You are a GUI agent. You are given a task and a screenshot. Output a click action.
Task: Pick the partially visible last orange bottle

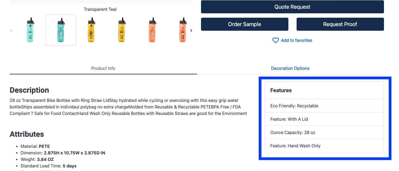click(182, 30)
